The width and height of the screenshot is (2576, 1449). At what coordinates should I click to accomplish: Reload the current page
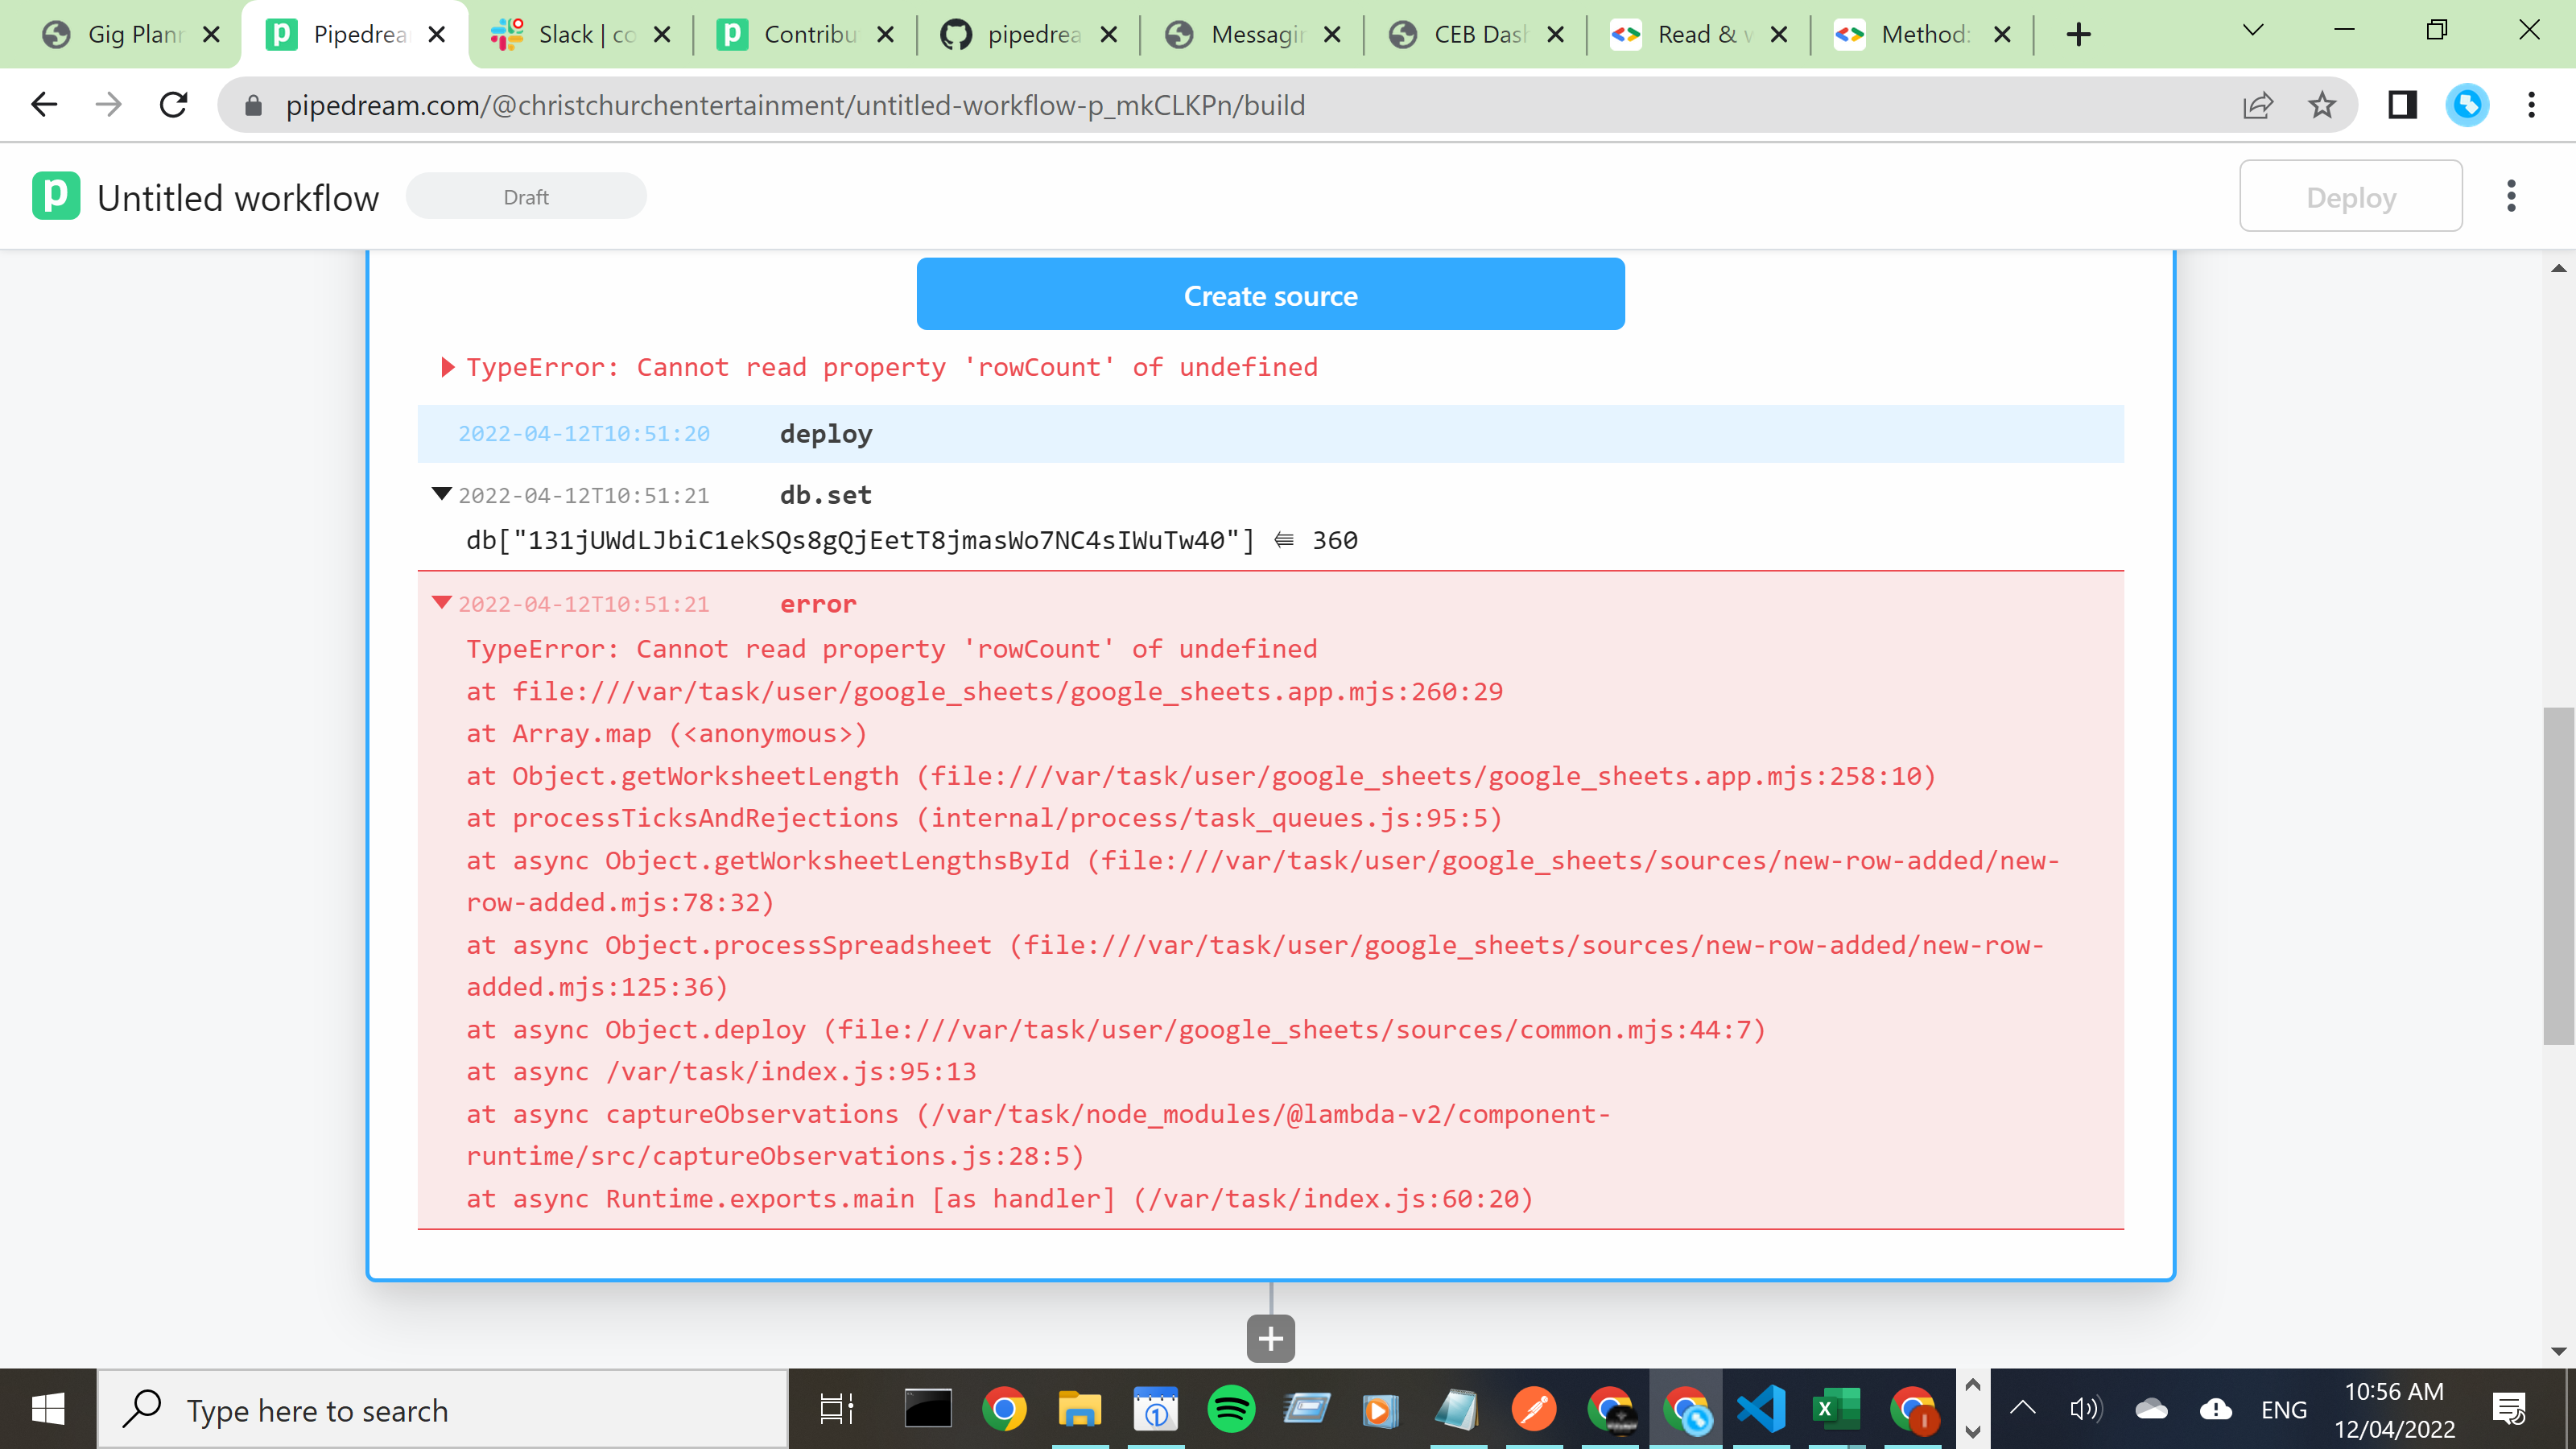(x=172, y=104)
